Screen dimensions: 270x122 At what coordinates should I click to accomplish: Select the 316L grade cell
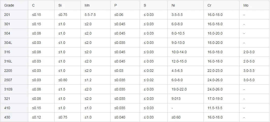click(8, 61)
